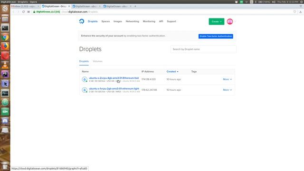The image size is (304, 171).
Task: Switch to the third DigitalOcean browser tab
Action: click(x=86, y=6)
